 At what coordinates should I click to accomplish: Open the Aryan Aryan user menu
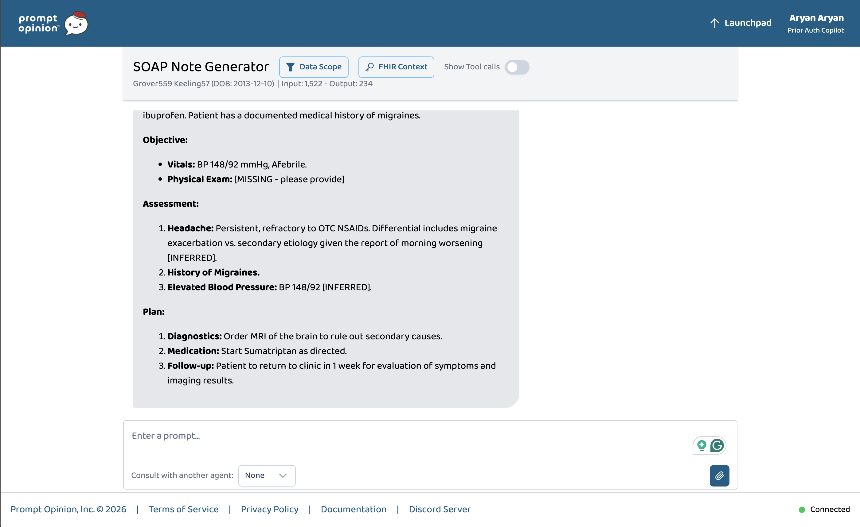pyautogui.click(x=816, y=23)
